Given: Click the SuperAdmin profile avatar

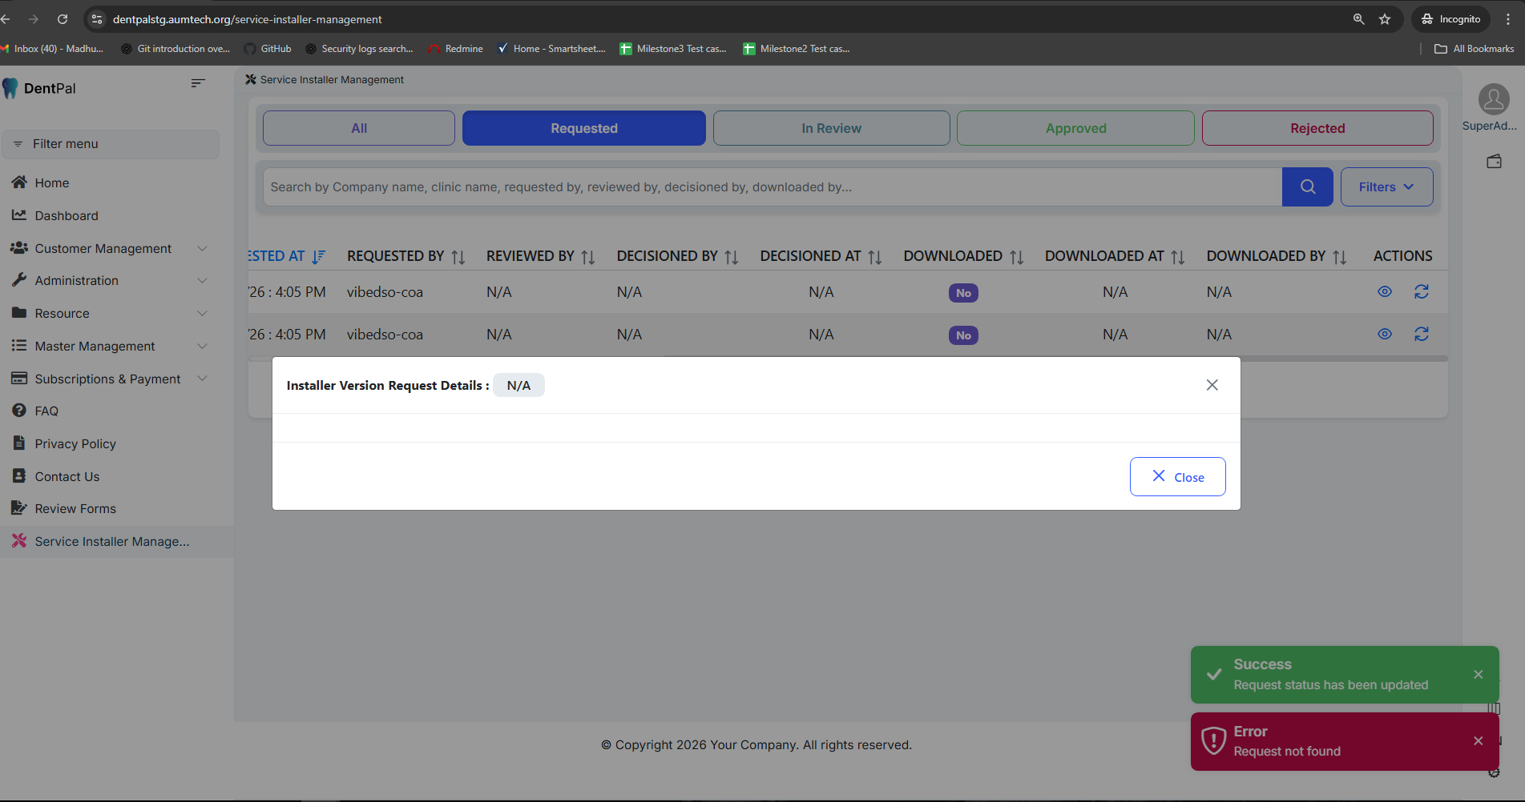Looking at the screenshot, I should pyautogui.click(x=1493, y=100).
